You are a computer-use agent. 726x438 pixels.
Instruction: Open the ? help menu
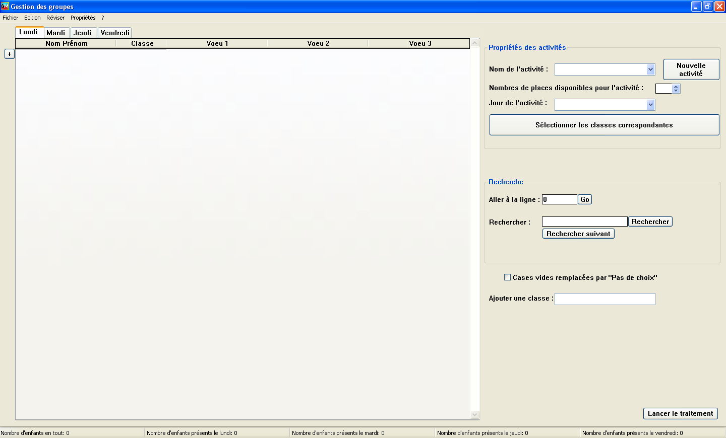(x=102, y=18)
